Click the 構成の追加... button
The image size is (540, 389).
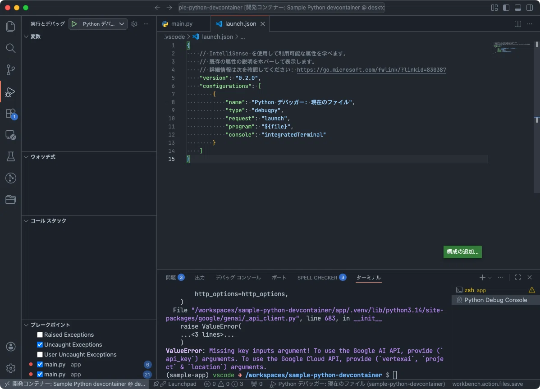click(462, 252)
